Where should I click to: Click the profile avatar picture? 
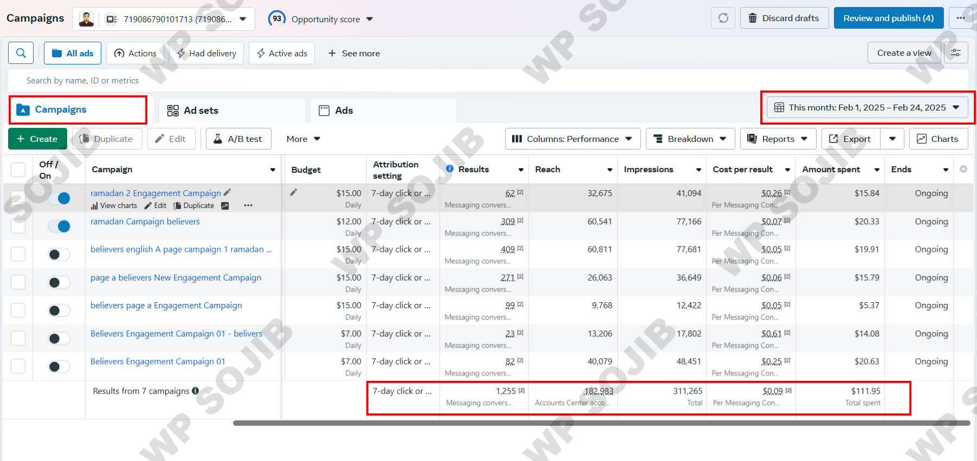(86, 19)
